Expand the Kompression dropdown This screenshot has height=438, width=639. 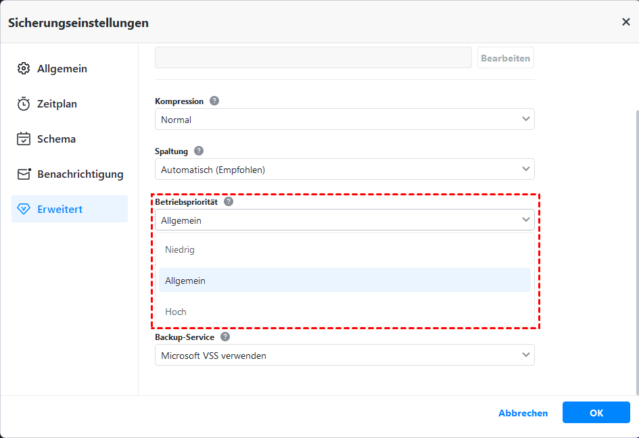tap(344, 120)
